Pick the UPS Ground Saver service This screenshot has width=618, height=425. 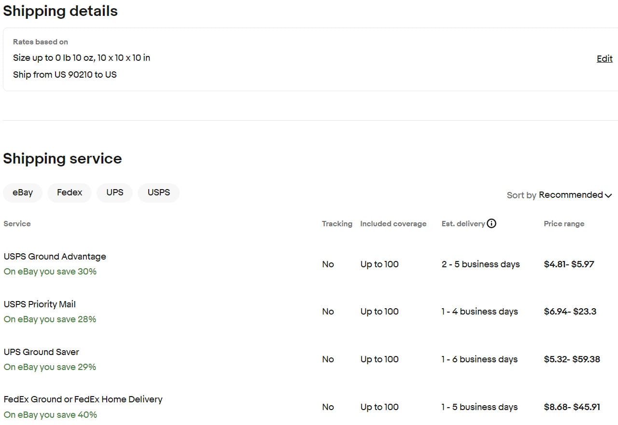point(41,352)
